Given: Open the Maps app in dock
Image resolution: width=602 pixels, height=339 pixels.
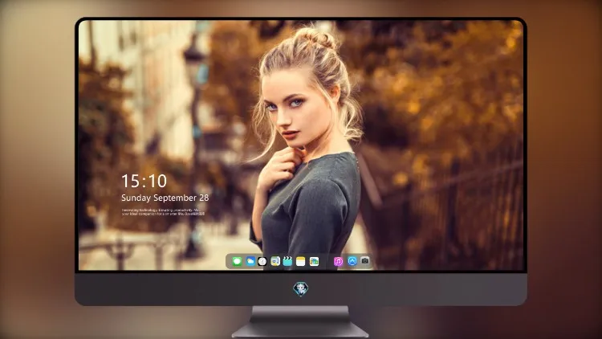Looking at the screenshot, I should point(275,261).
